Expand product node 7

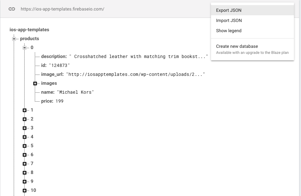pos(25,164)
